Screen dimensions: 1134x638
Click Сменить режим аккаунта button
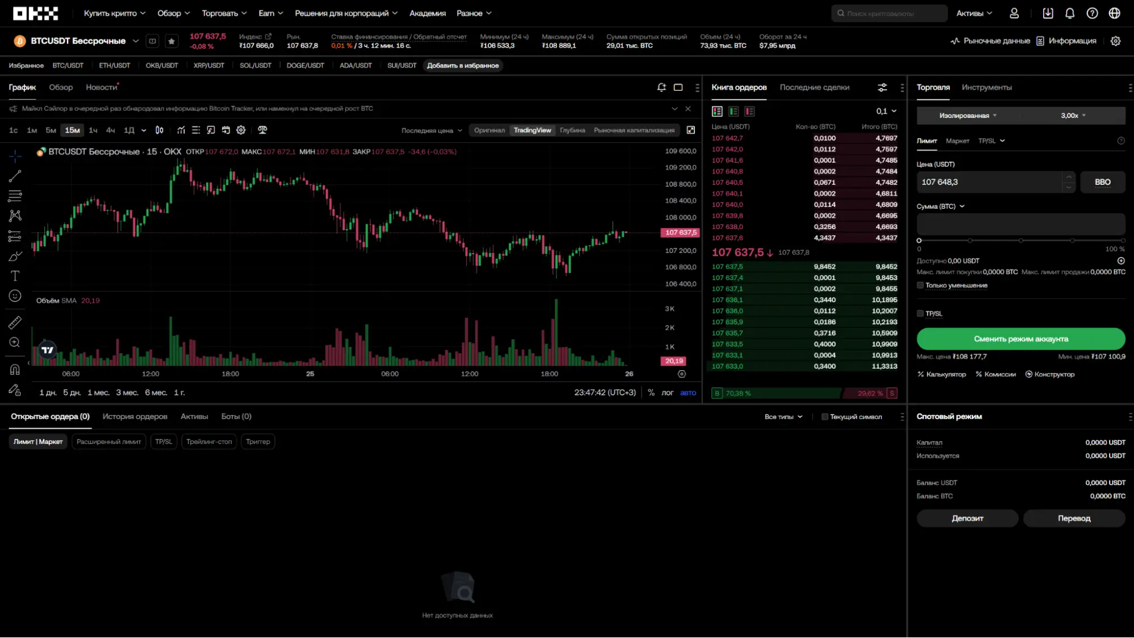pyautogui.click(x=1021, y=339)
